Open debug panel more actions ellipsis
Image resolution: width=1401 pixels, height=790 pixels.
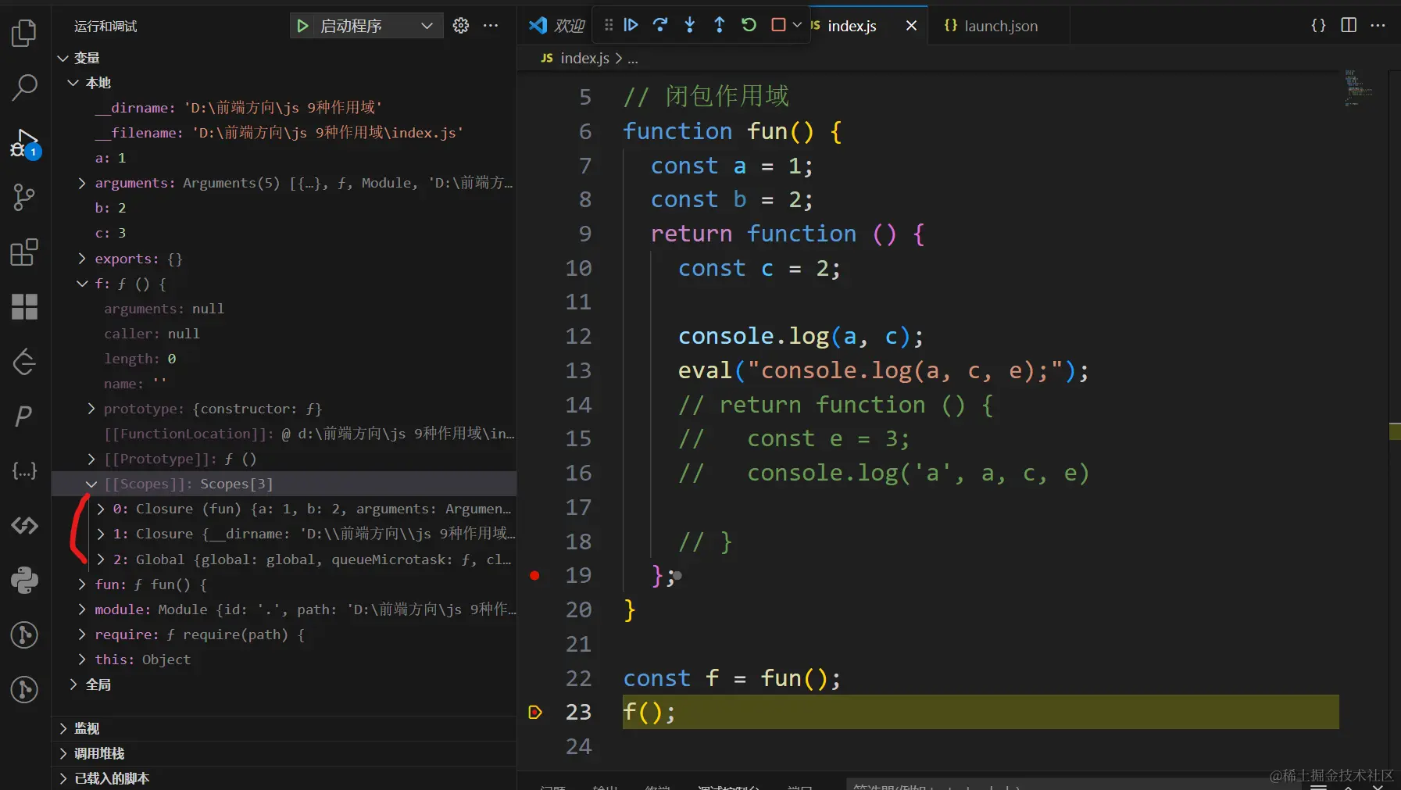click(491, 26)
